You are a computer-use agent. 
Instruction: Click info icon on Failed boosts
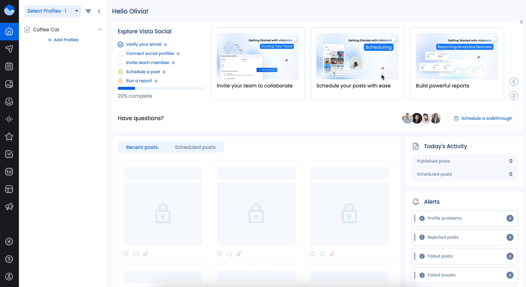point(422,275)
